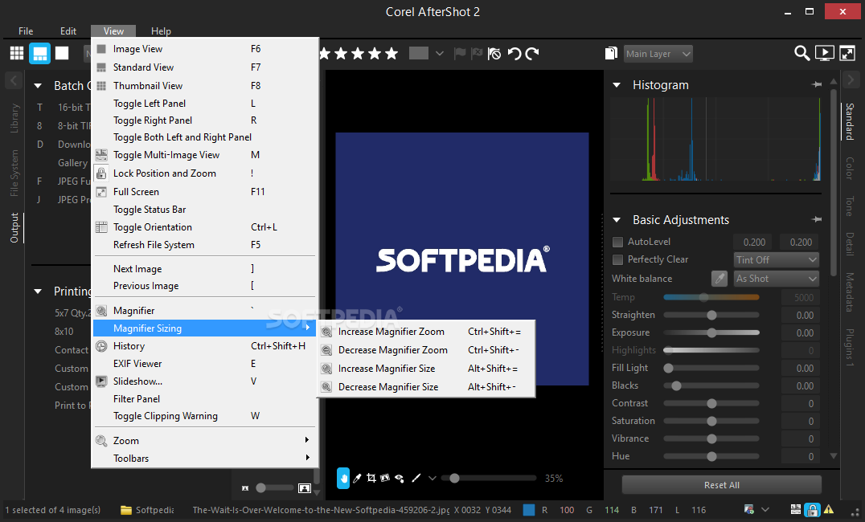The width and height of the screenshot is (865, 522).
Task: Open the File menu
Action: coord(26,31)
